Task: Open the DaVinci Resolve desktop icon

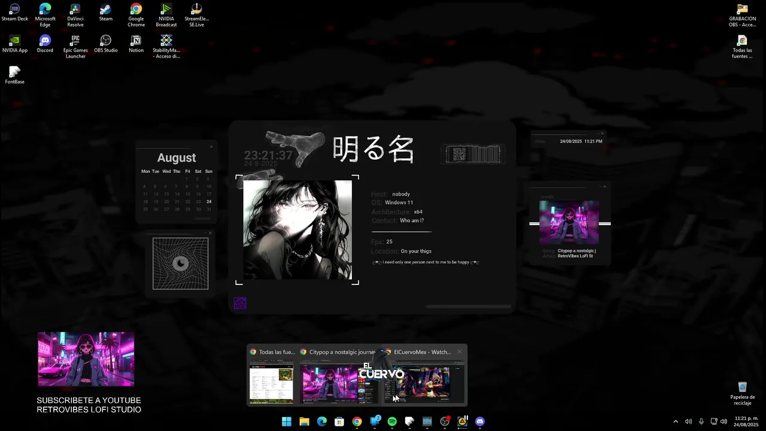Action: [75, 15]
